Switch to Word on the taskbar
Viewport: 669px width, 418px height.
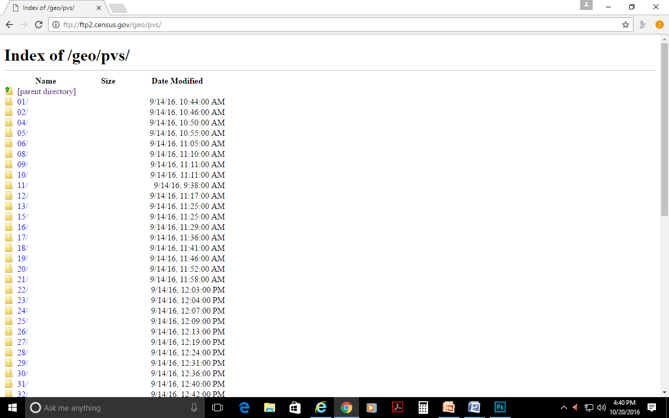474,408
